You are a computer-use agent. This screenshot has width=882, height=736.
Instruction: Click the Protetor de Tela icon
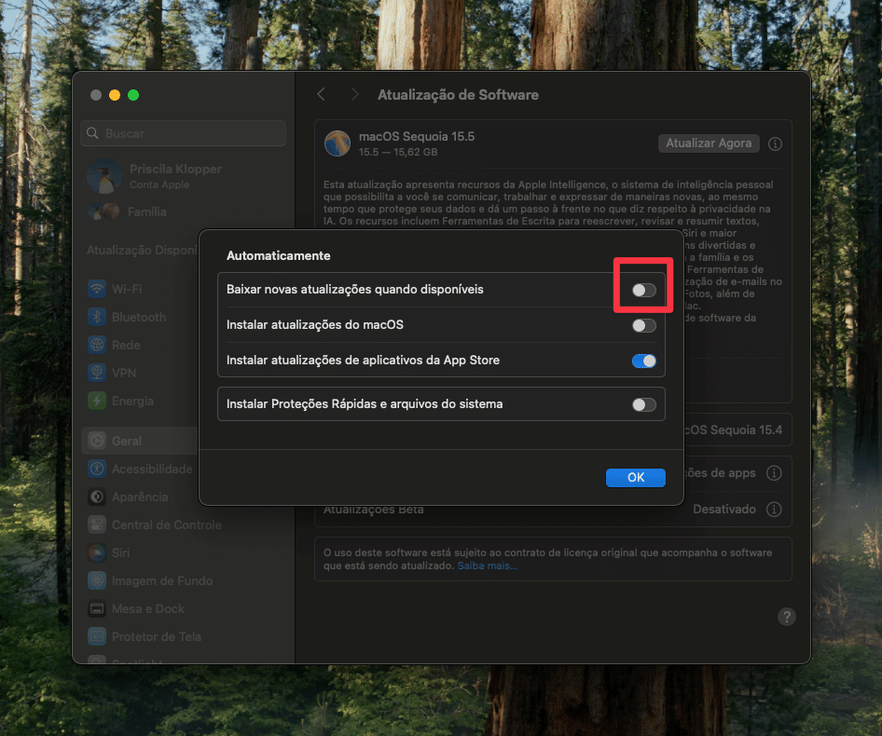[97, 636]
